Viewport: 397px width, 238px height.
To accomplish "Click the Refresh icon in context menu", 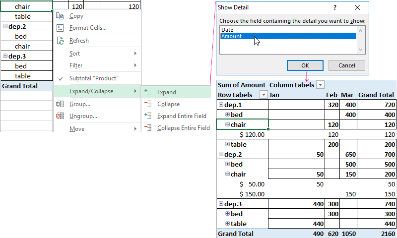I will click(x=60, y=41).
